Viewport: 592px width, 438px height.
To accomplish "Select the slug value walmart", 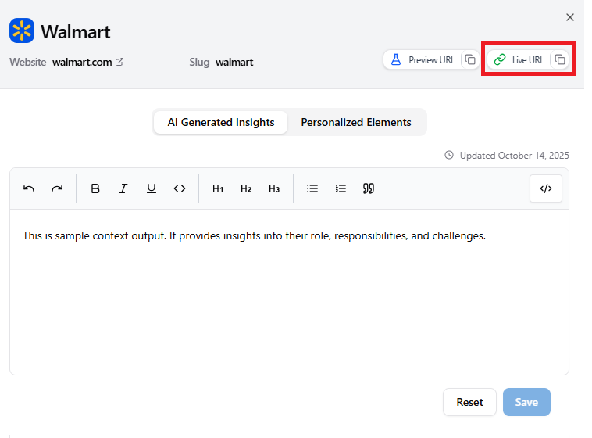I will (x=234, y=62).
